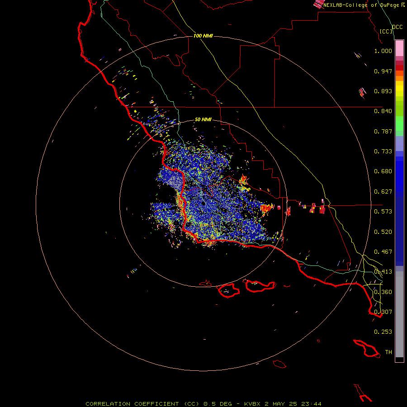Select the DCC label above the color bar
This screenshot has height=407, width=407.
398,27
